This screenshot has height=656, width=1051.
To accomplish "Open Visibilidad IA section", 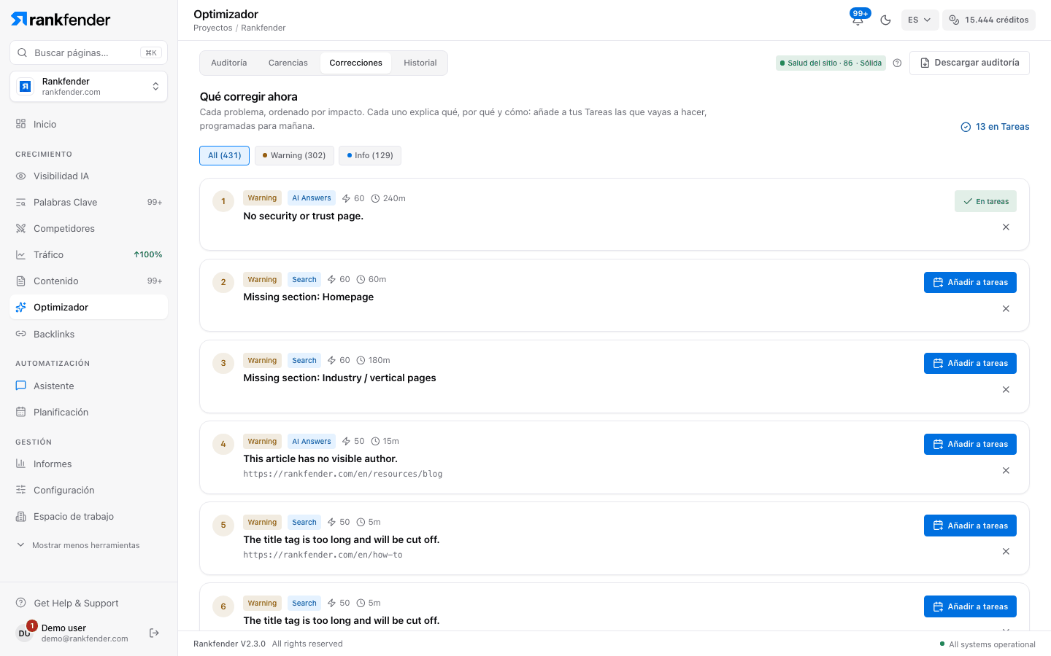I will (88, 176).
